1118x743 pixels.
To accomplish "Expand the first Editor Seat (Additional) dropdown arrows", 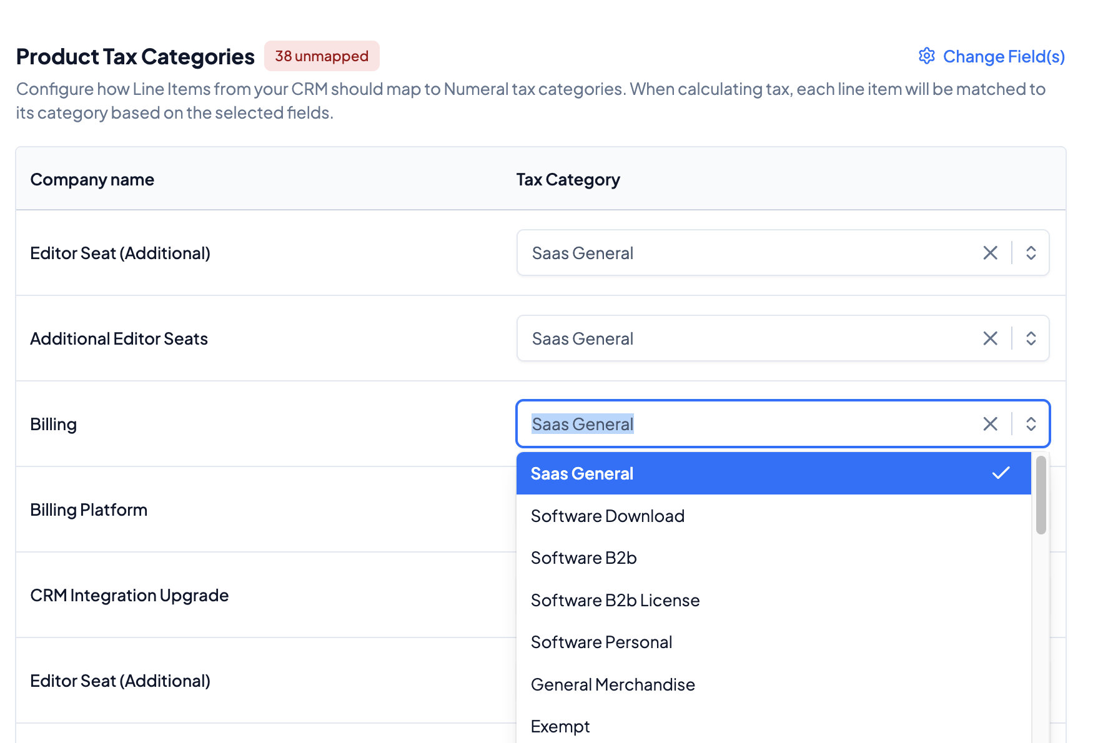I will [1031, 253].
